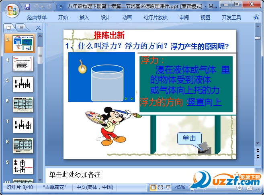Select slide 9 thumbnail
The image size is (264, 195).
click(x=23, y=166)
